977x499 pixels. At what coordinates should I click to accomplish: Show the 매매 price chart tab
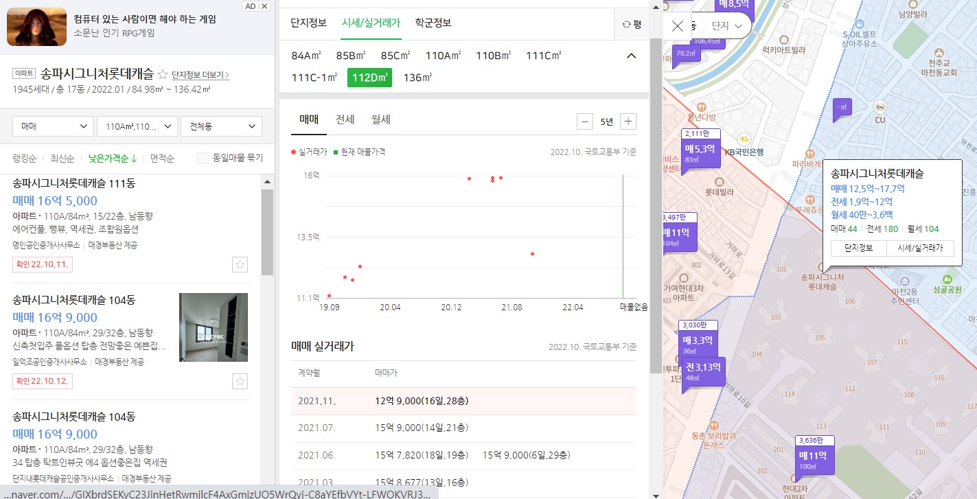click(308, 119)
